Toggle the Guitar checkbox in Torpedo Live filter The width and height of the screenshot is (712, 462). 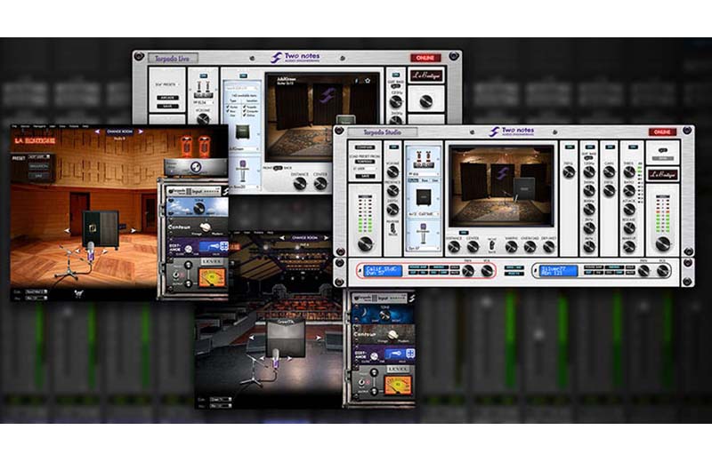click(229, 107)
